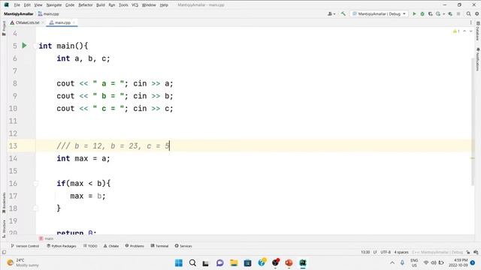Open the taskbar clock showing 4:59 PM
Screen dimensions: 481x270
click(458, 262)
